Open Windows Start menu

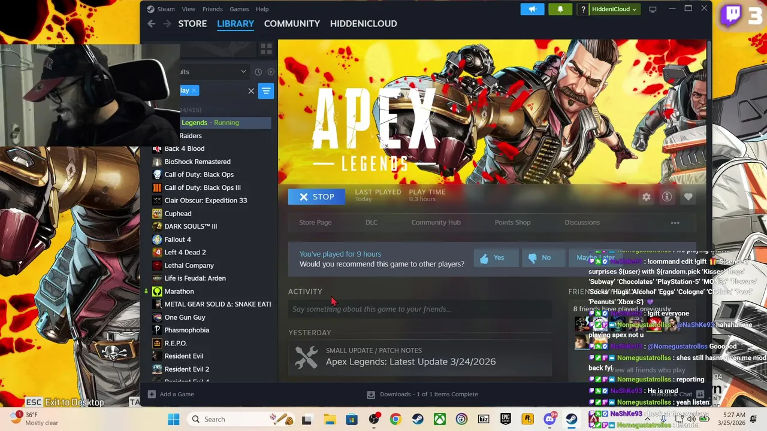point(173,420)
